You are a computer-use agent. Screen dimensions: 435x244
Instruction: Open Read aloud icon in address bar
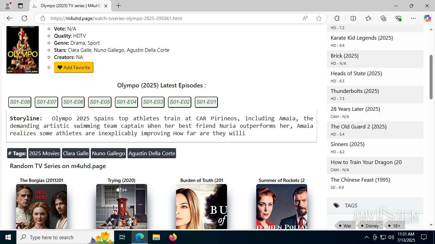[305, 18]
